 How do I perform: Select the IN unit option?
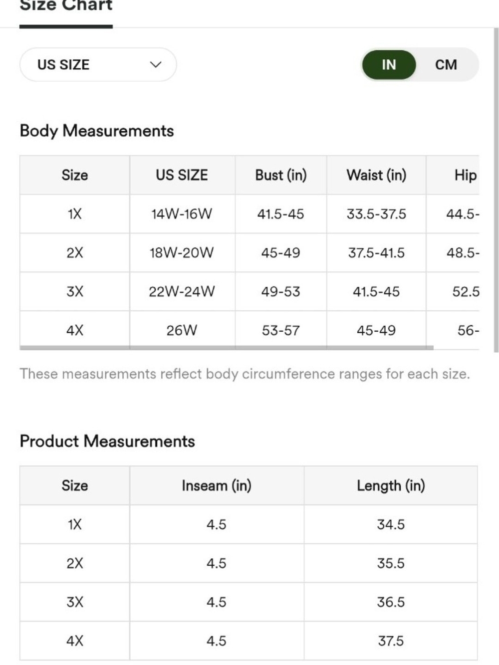tap(389, 64)
